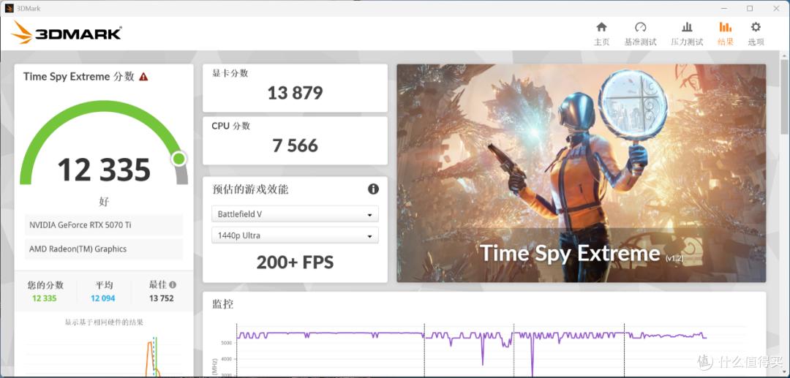Click the 显卡分数 label

click(230, 74)
